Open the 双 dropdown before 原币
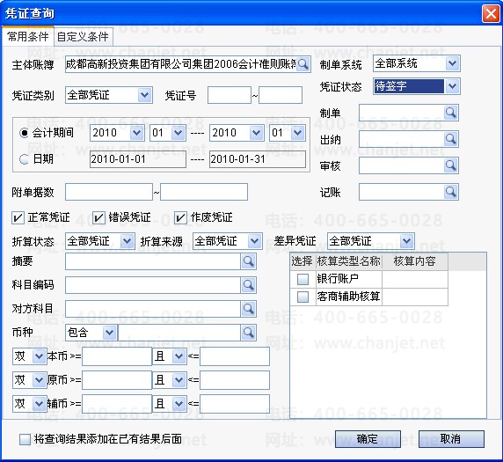 pyautogui.click(x=39, y=380)
